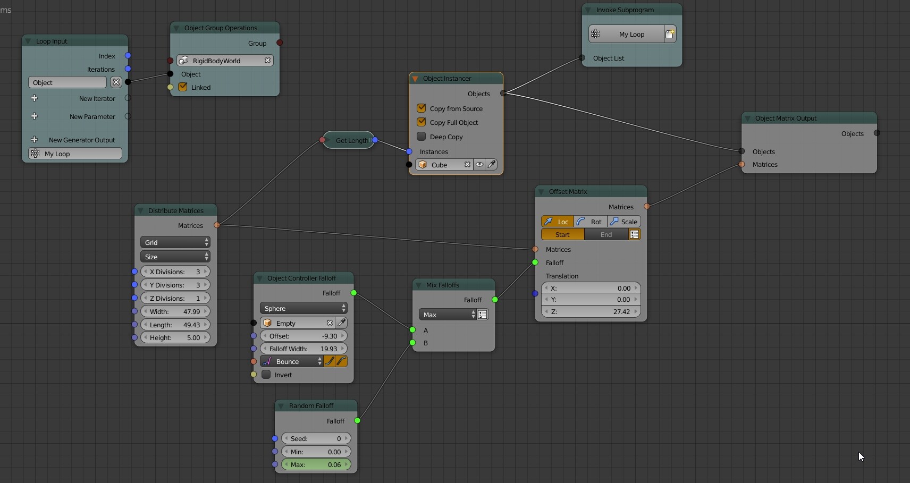Viewport: 910px width, 483px height.
Task: Select My Loop in Invoke Subprogram node
Action: [627, 34]
